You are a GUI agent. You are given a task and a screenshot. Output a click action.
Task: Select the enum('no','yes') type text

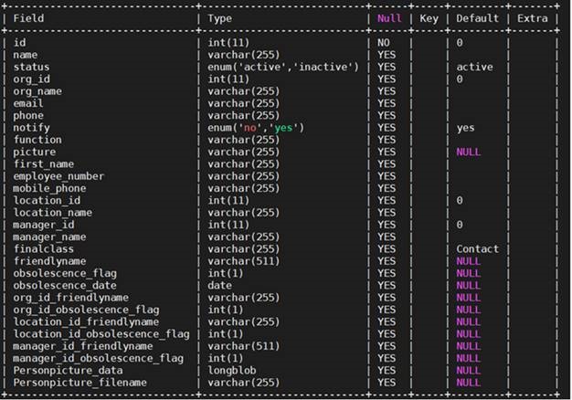pyautogui.click(x=256, y=128)
